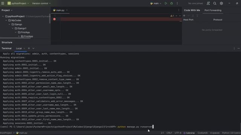Go to next highlighted problem

pyautogui.click(x=180, y=16)
